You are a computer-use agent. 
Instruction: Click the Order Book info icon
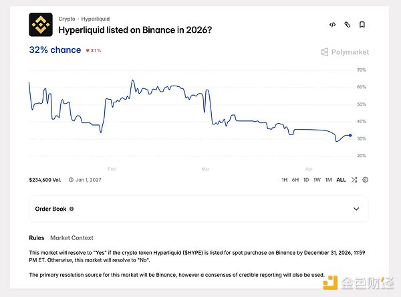point(72,209)
